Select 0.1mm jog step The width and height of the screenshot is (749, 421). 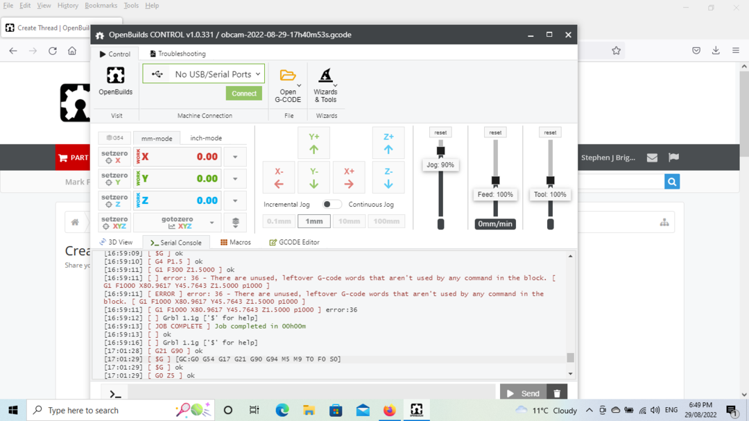pos(279,221)
